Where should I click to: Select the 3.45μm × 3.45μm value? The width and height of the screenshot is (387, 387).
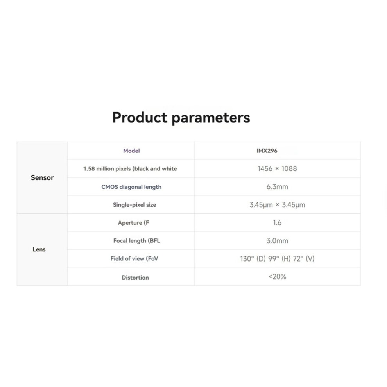277,205
